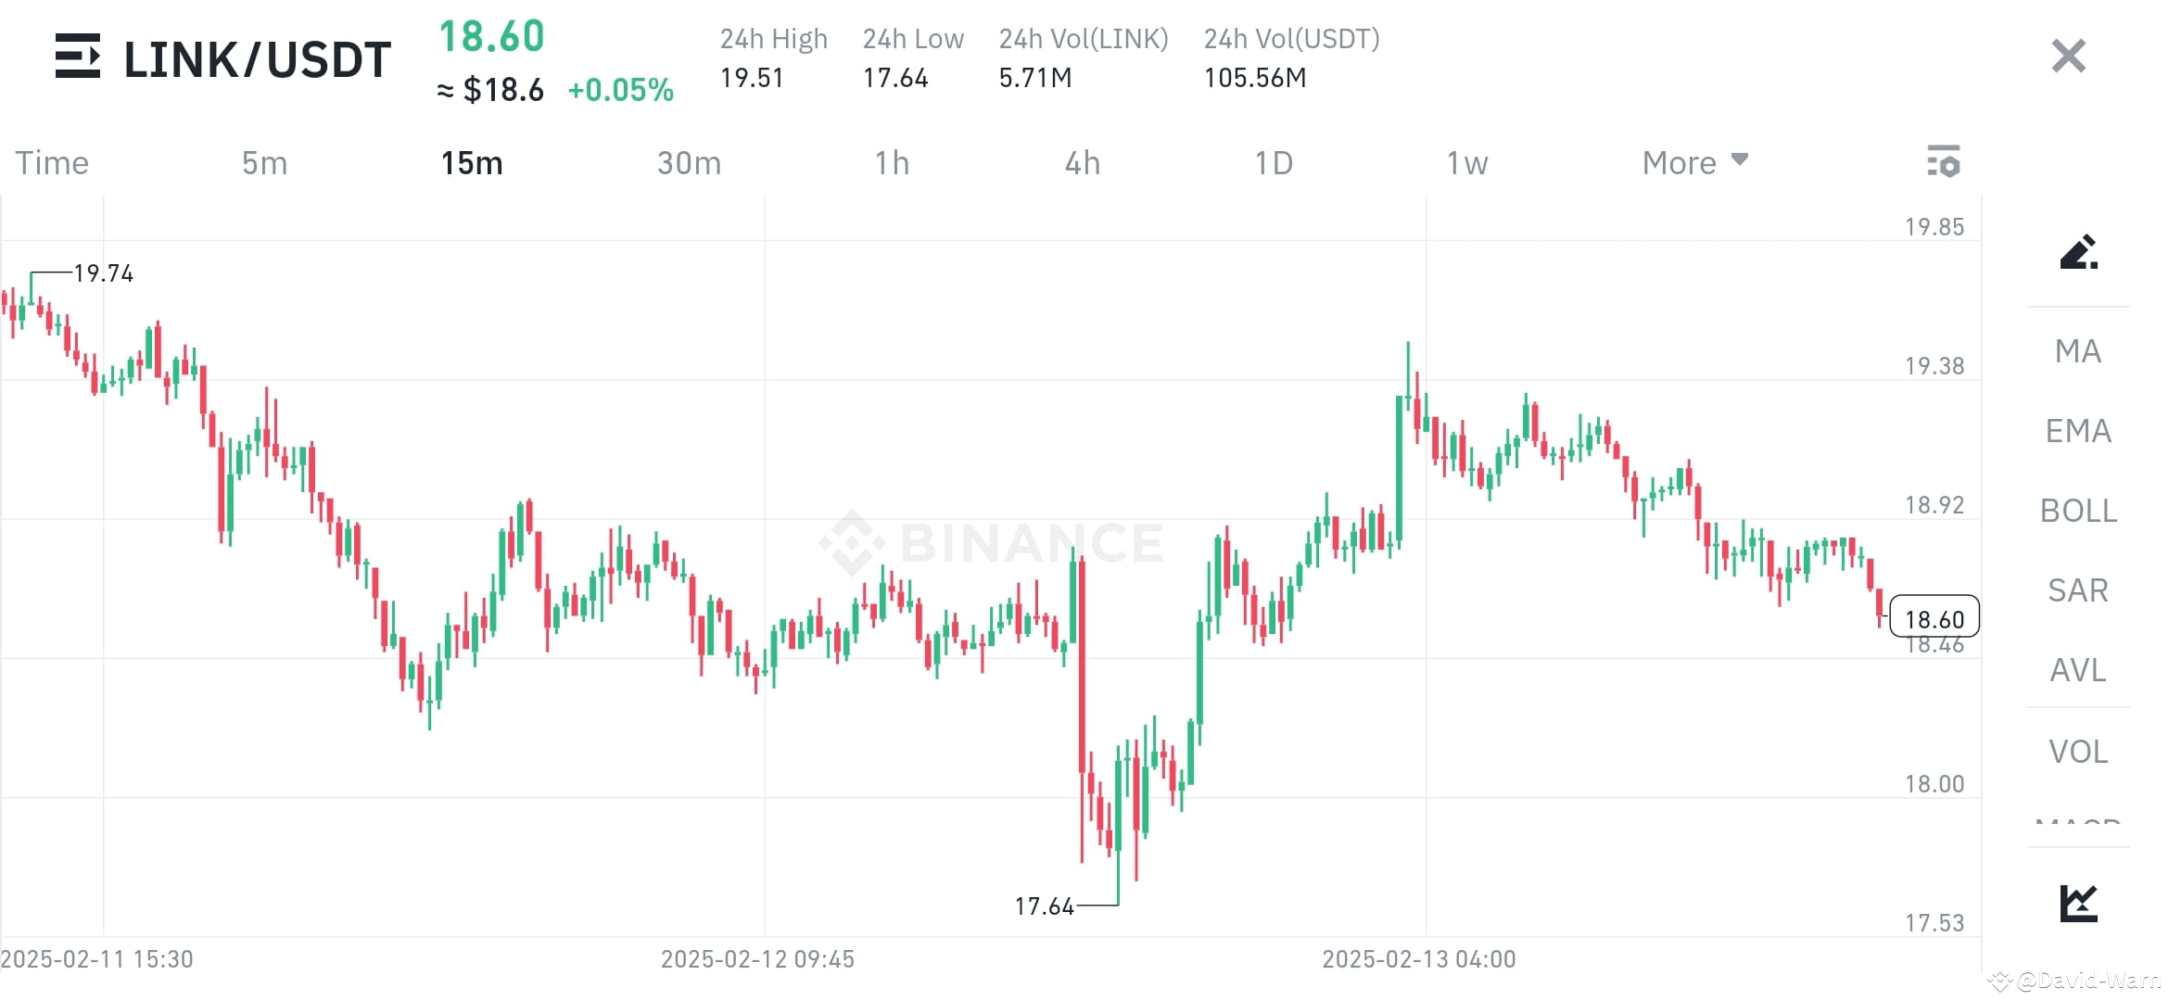
Task: Select the 1w interval
Action: [x=1465, y=162]
